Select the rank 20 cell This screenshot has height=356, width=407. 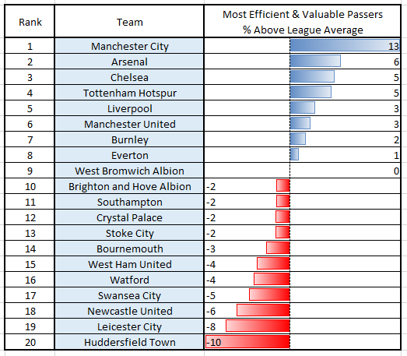pyautogui.click(x=30, y=342)
